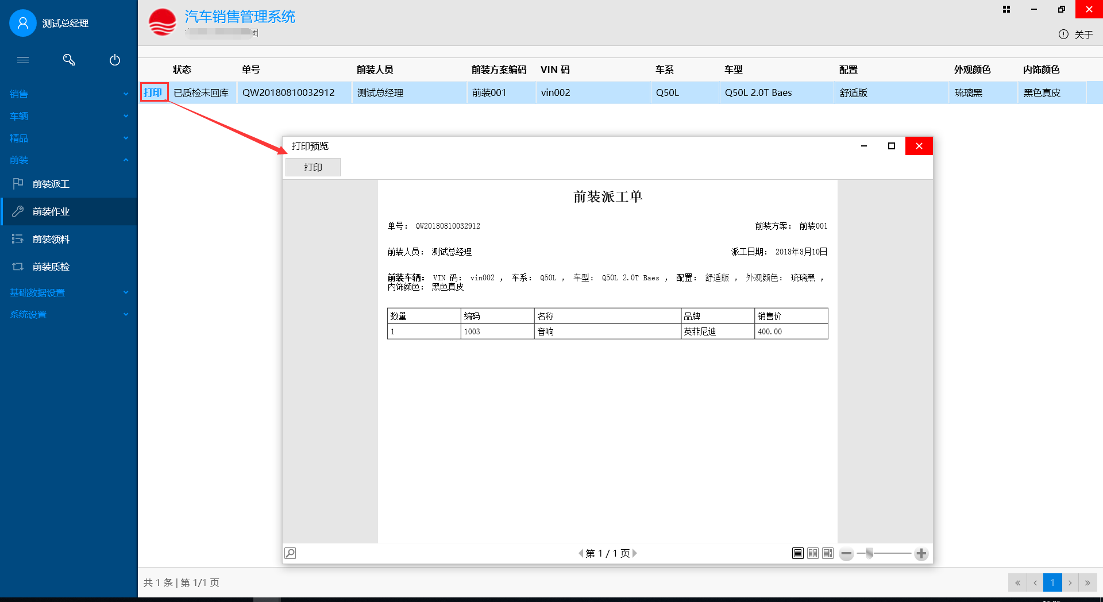The image size is (1103, 602).
Task: Click the print preview zoom slider
Action: [870, 554]
